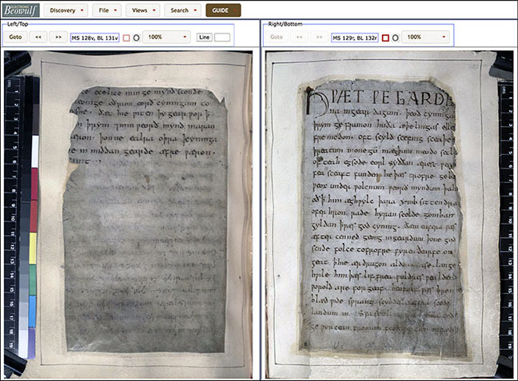
Task: Select the round option in Left/Top panel
Action: 136,38
